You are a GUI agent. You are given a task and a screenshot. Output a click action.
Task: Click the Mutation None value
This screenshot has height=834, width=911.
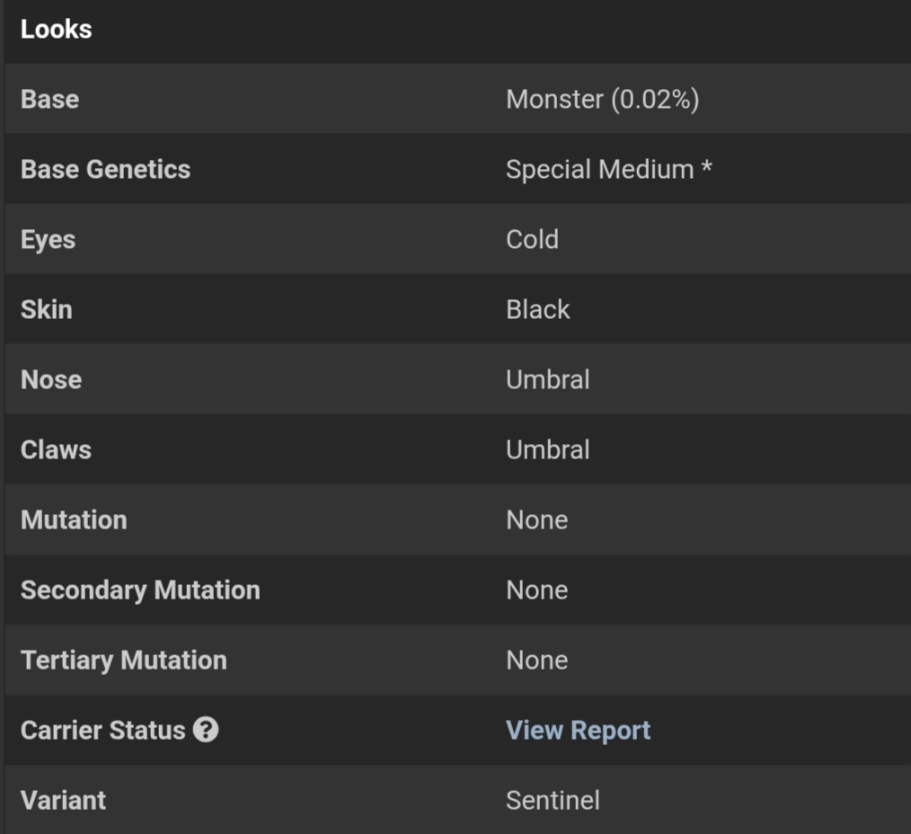pyautogui.click(x=537, y=519)
